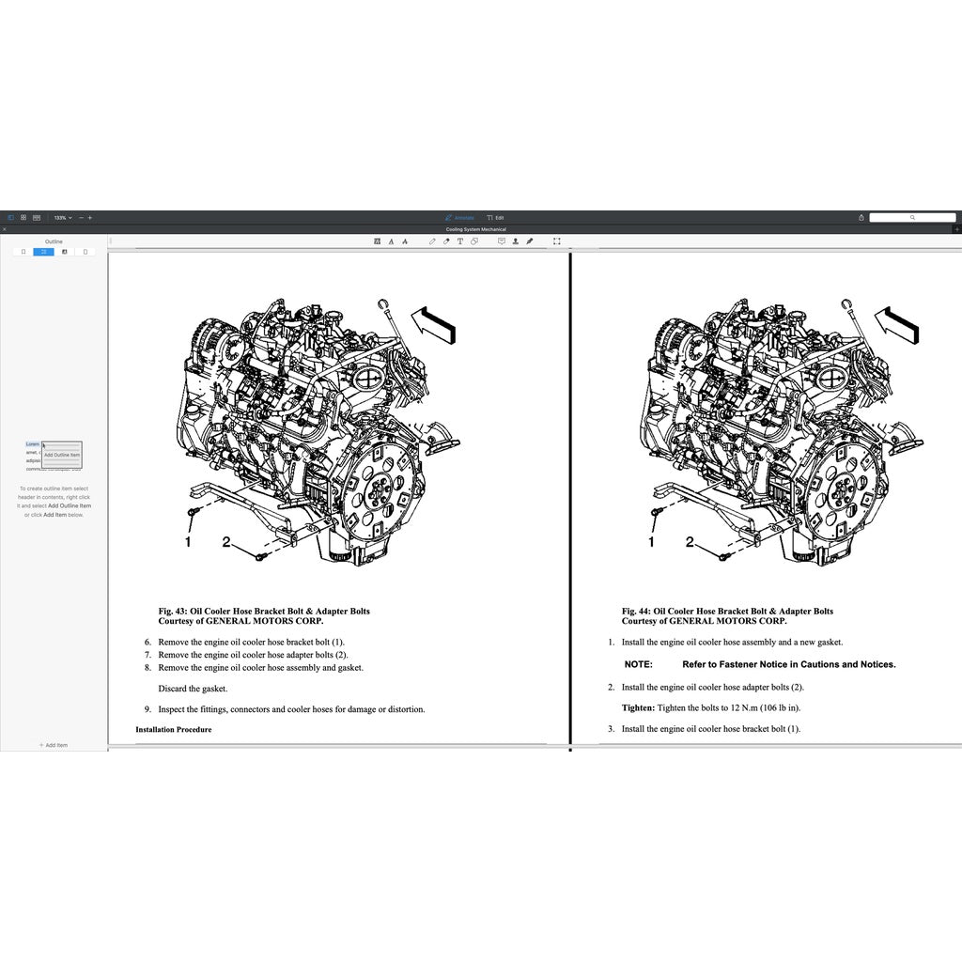Screen dimensions: 962x962
Task: Click Add Item below the outline
Action: 54,745
